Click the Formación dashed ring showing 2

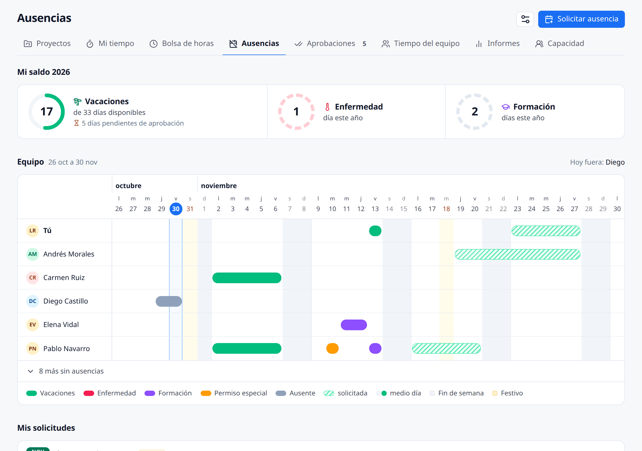point(475,112)
